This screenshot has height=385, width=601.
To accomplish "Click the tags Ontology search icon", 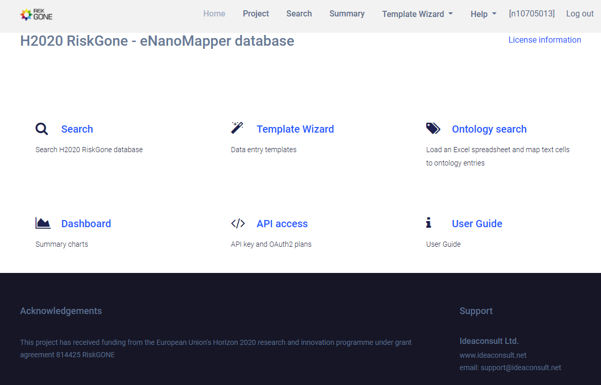I will click(x=433, y=129).
